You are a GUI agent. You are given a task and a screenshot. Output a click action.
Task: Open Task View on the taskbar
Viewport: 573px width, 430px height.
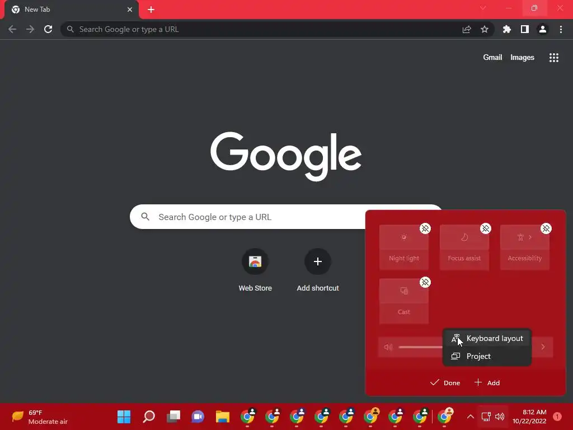point(173,417)
